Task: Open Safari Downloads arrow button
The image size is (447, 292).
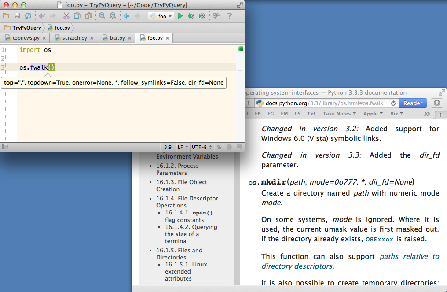Action: click(x=436, y=103)
